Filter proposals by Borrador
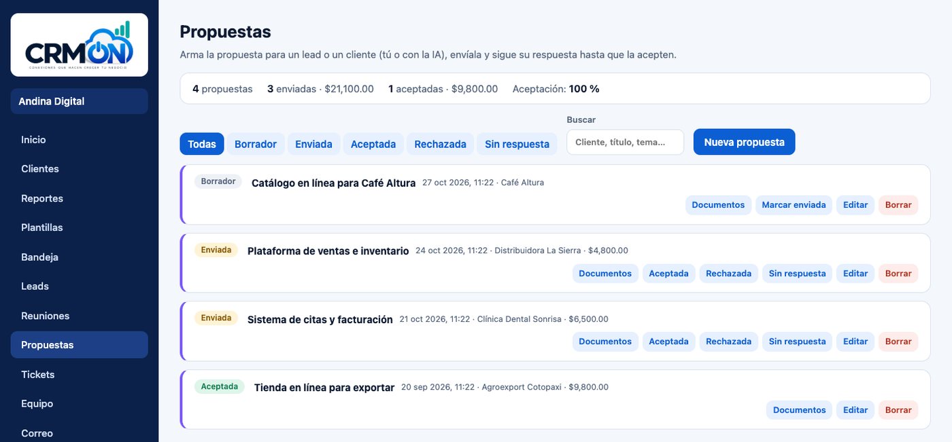952x442 pixels. 256,144
